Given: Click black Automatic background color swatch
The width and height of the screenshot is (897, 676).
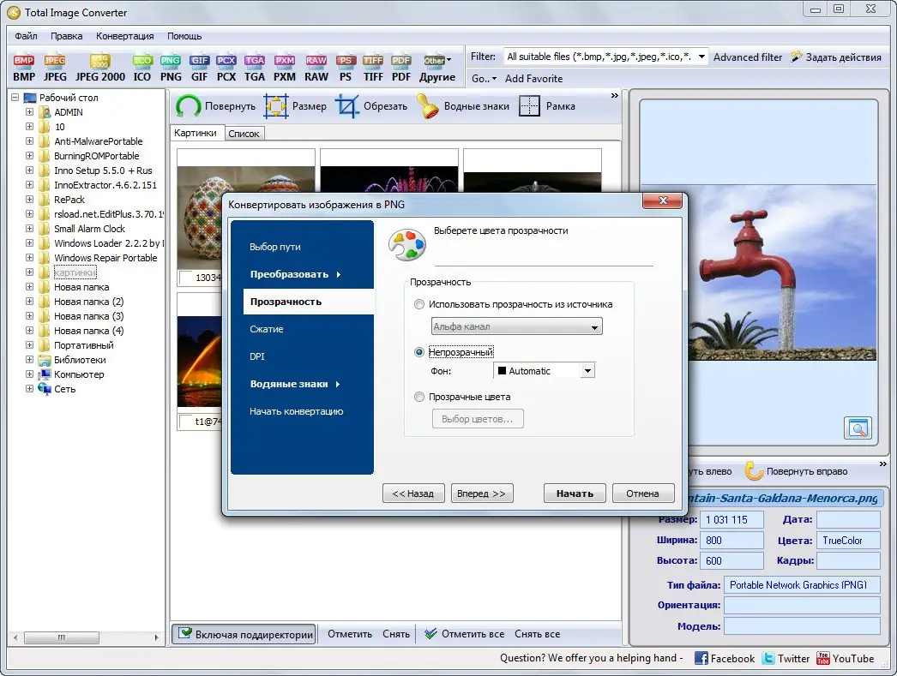Looking at the screenshot, I should (x=502, y=371).
